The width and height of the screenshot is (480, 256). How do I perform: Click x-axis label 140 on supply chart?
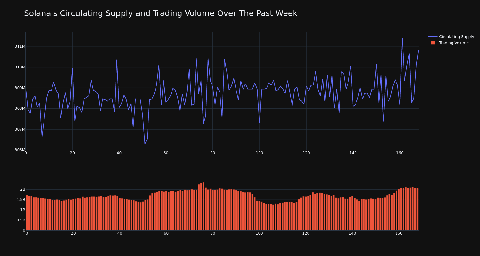(353, 153)
